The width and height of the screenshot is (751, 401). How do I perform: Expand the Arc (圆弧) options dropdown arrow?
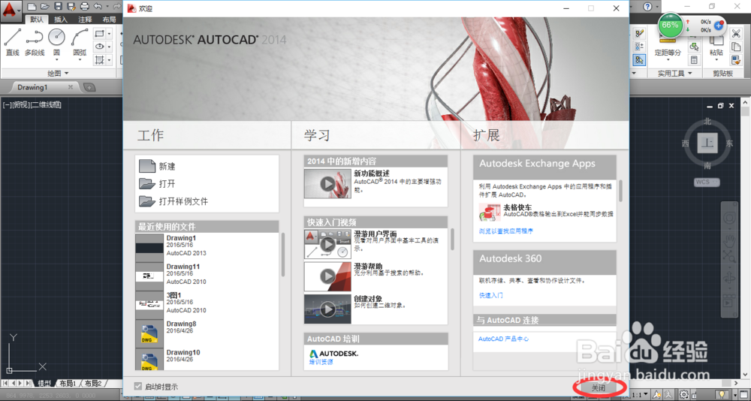80,60
